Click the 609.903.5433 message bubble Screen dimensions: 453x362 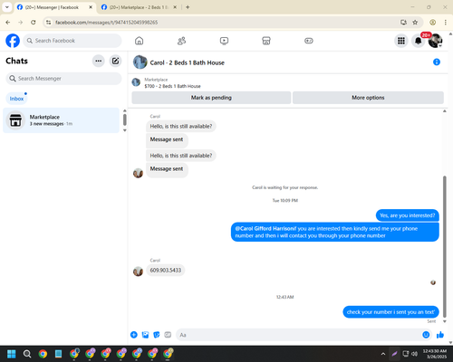pyautogui.click(x=166, y=270)
